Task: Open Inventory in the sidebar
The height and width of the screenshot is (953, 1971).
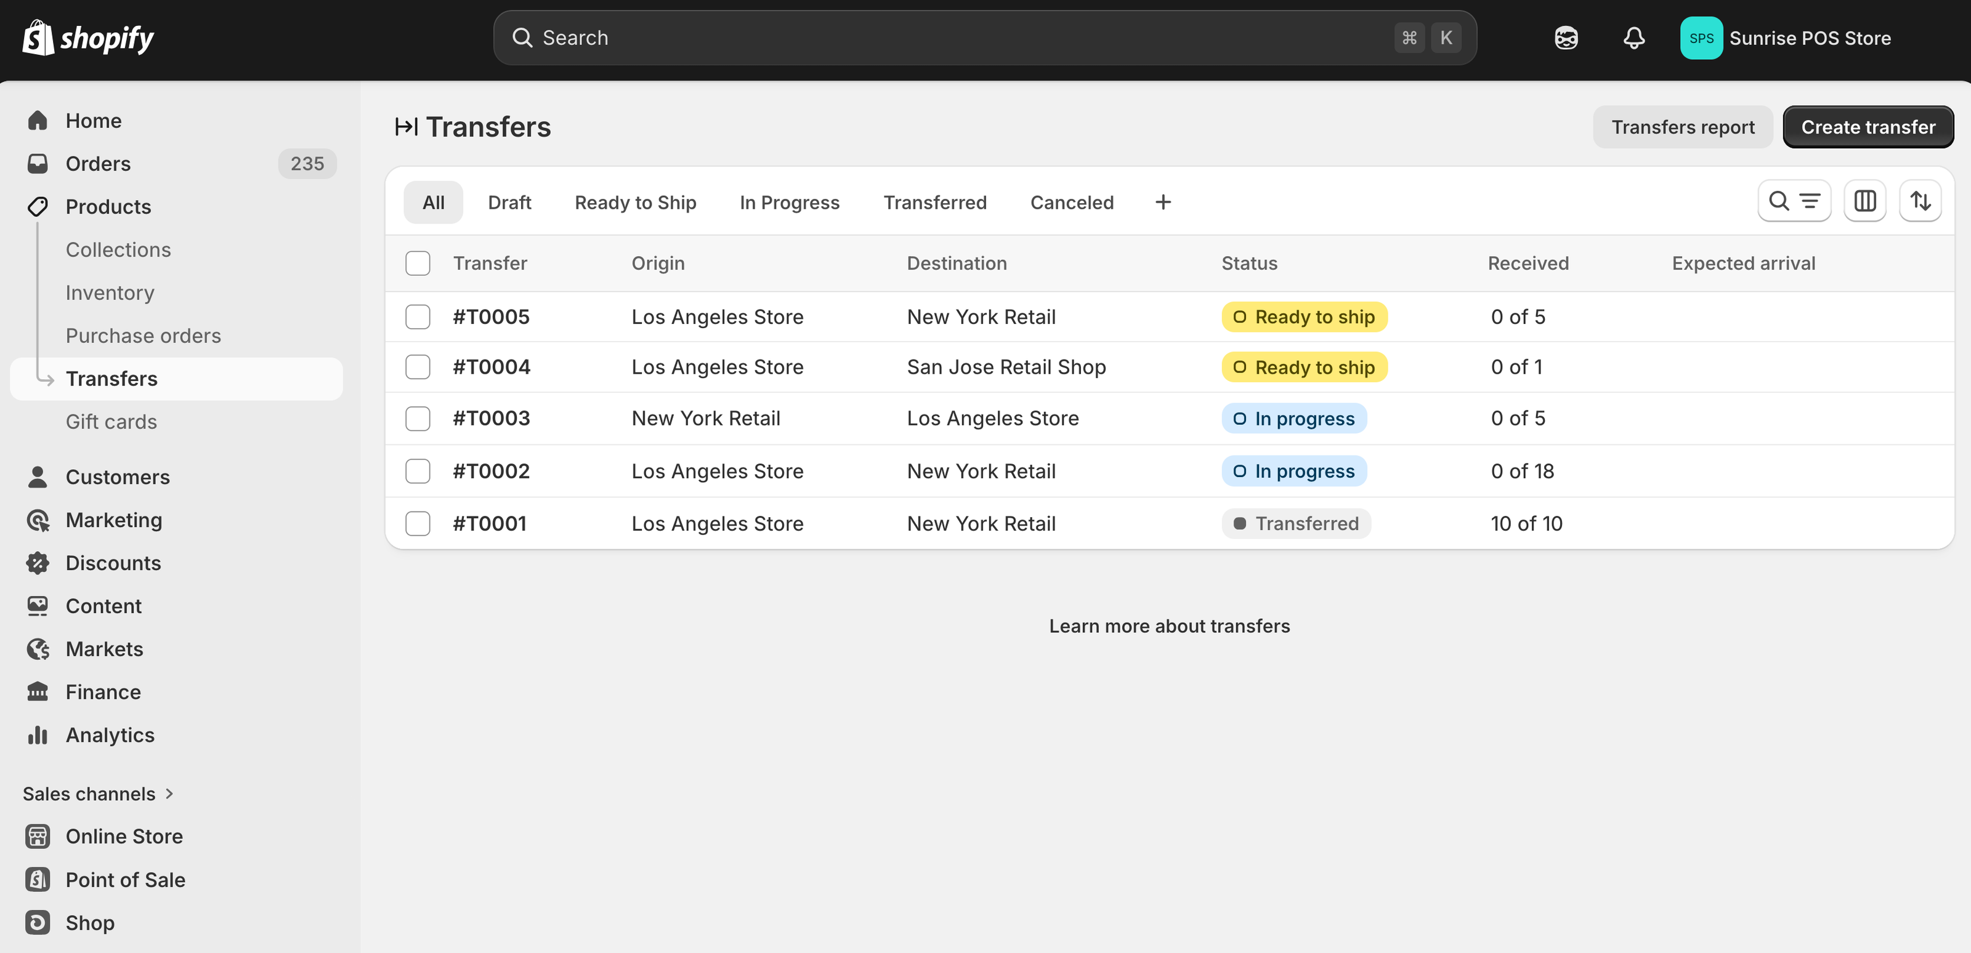Action: point(110,293)
